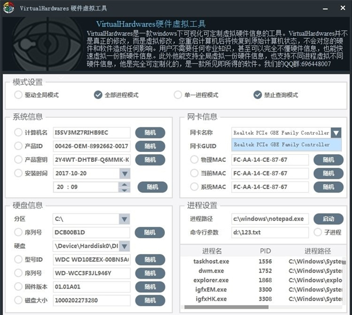Select the 驱动全局模式 radio option
352x315 pixels.
(x=18, y=95)
